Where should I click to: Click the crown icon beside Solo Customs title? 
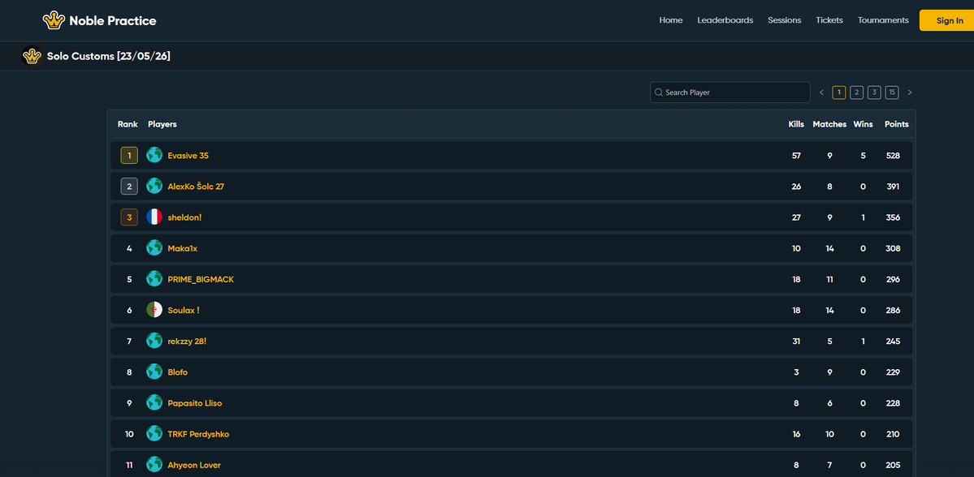point(32,57)
